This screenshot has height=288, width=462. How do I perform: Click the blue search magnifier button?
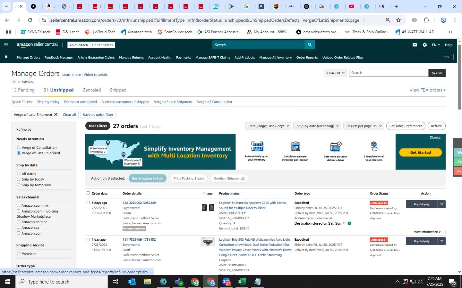pos(310,45)
